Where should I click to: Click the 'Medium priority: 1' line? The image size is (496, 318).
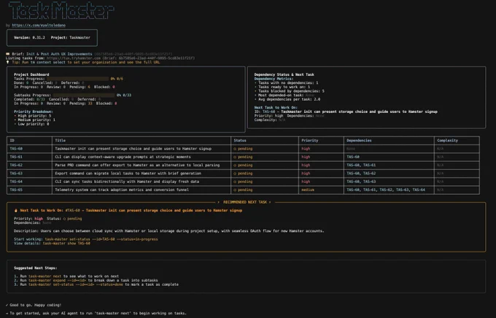(34, 120)
